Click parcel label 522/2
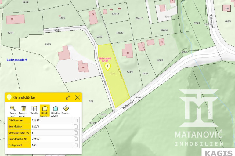235x156 pixels. 160,60
